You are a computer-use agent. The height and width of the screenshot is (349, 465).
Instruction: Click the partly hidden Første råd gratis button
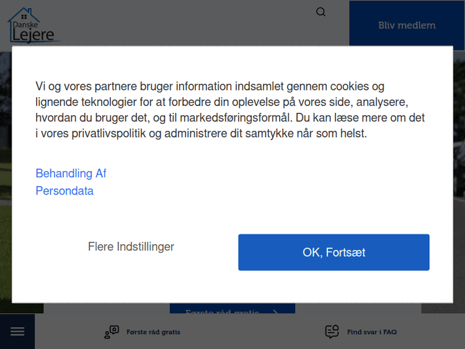222,311
